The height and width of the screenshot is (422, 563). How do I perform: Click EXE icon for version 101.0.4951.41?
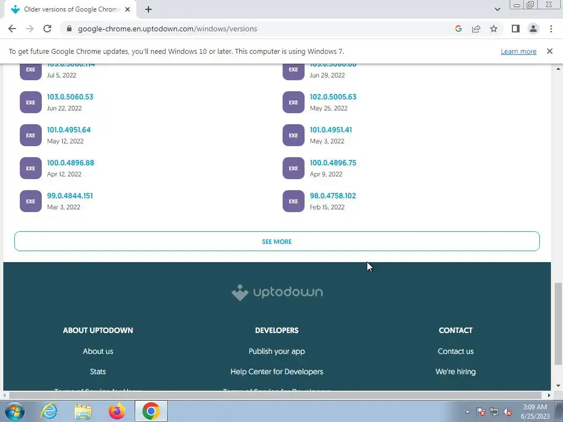coord(294,135)
